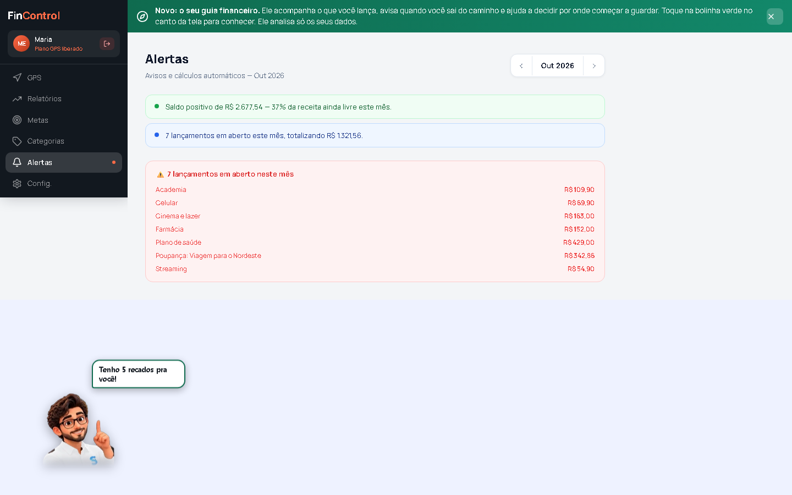Image resolution: width=792 pixels, height=495 pixels.
Task: Open the GPS menu item
Action: (x=64, y=78)
